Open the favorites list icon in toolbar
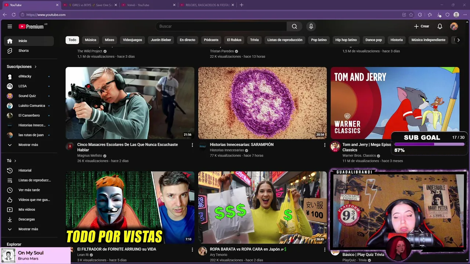Image resolution: width=470 pixels, height=264 pixels. [x=430, y=15]
